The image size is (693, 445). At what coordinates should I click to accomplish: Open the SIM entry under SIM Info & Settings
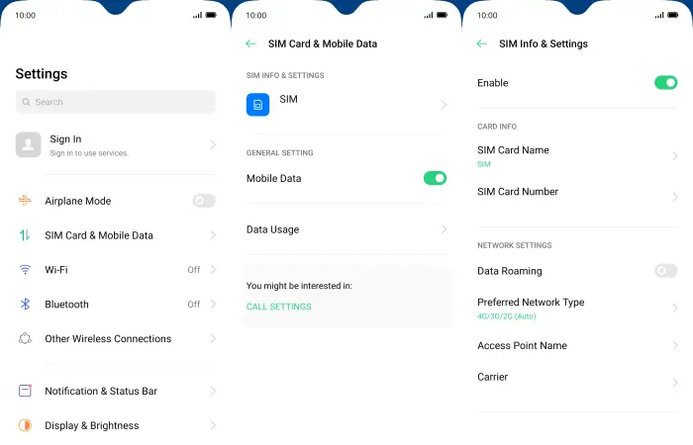tap(346, 105)
